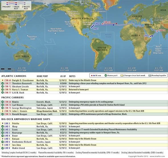Click the HOME PORT column header

42,76
